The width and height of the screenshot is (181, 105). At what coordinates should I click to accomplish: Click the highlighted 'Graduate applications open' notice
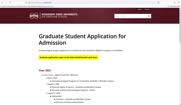click(x=68, y=57)
